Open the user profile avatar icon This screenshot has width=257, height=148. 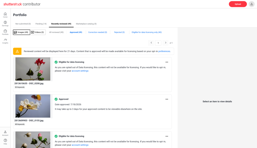coord(251,4)
